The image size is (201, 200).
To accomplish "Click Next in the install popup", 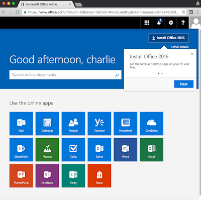I will pyautogui.click(x=184, y=84).
